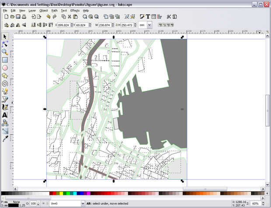Click the Fill None indicator
This screenshot has height=208, width=271.
[x=17, y=202]
